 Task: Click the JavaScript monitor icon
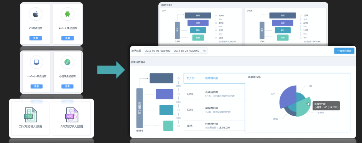coord(36,62)
